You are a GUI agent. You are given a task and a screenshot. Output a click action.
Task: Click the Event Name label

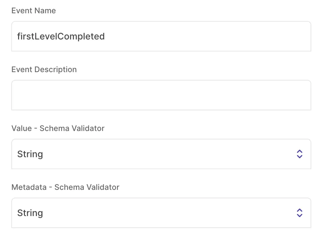coord(33,11)
